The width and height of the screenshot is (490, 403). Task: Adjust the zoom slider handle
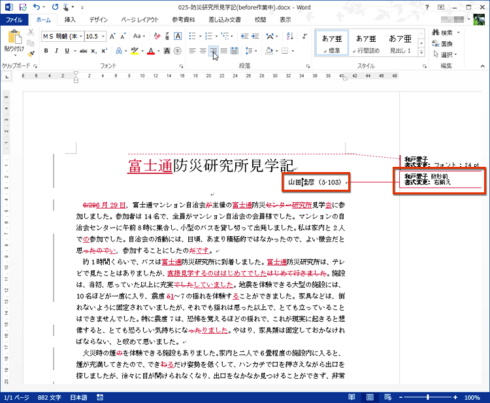pyautogui.click(x=427, y=397)
